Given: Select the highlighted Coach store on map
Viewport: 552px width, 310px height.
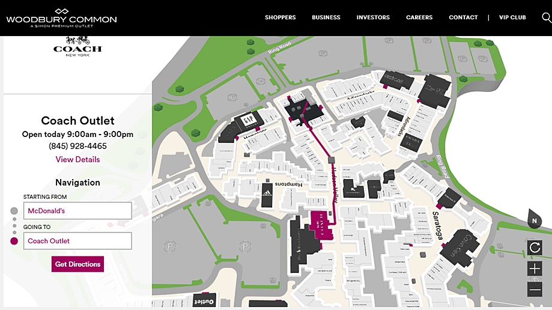Looking at the screenshot, I should pyautogui.click(x=321, y=225).
